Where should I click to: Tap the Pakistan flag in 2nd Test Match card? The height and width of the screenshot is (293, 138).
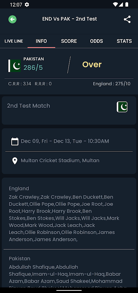(x=122, y=107)
